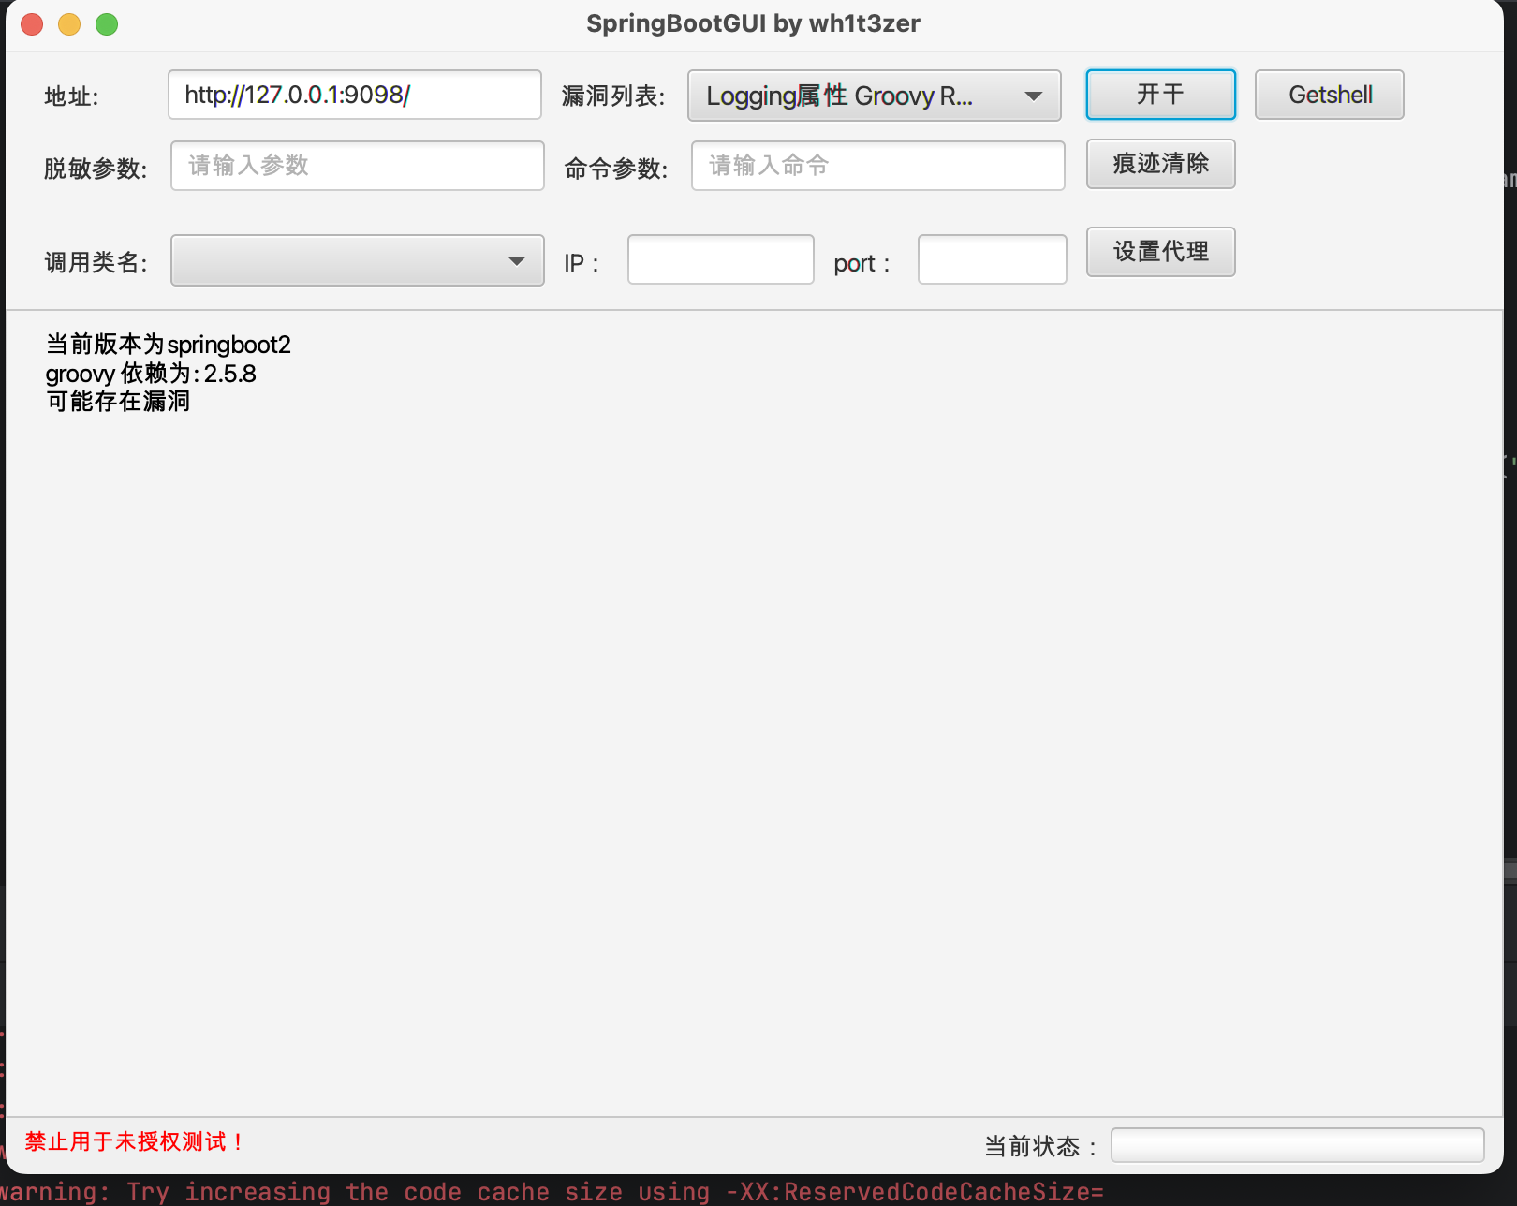This screenshot has height=1206, width=1517.
Task: Focus the IP input field
Action: point(720,259)
